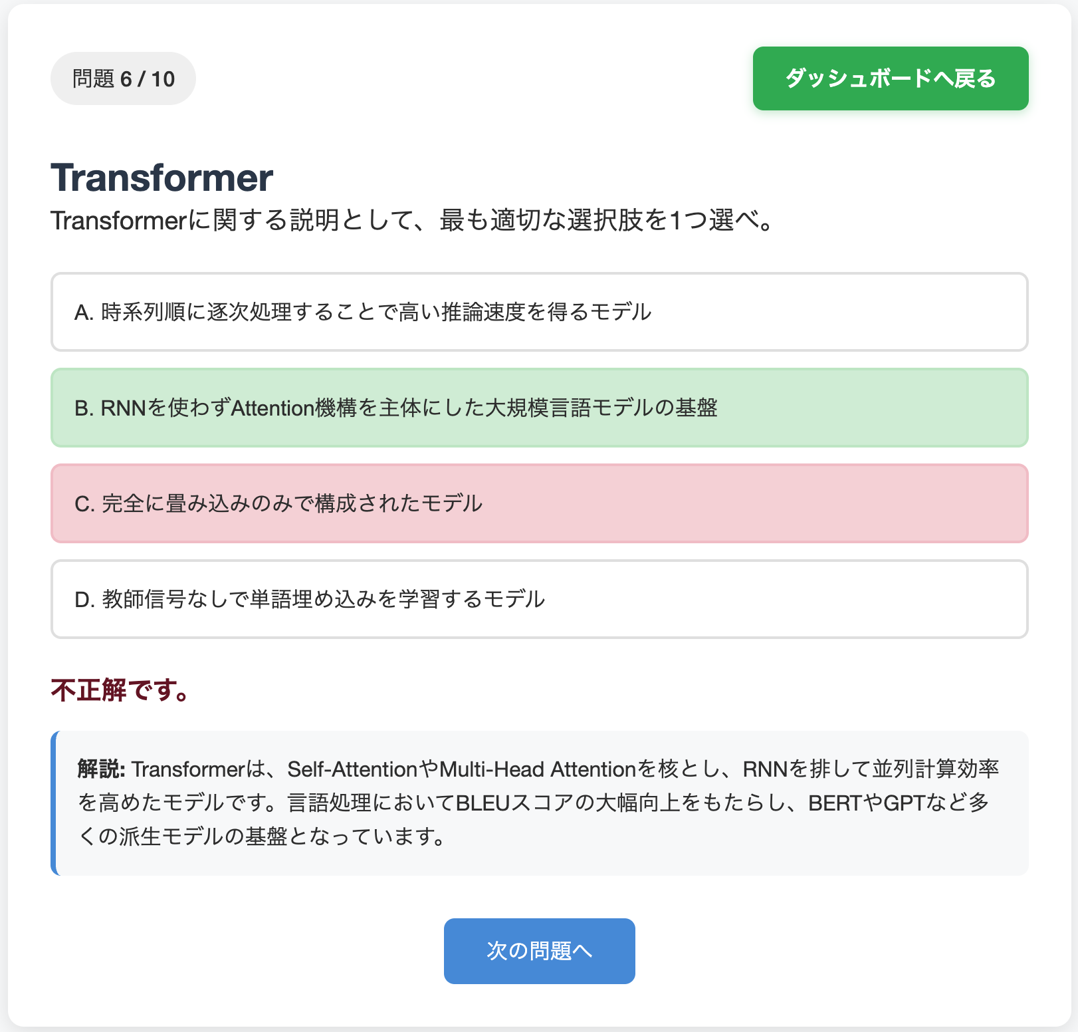Select option B about Attention-based models

pos(538,408)
